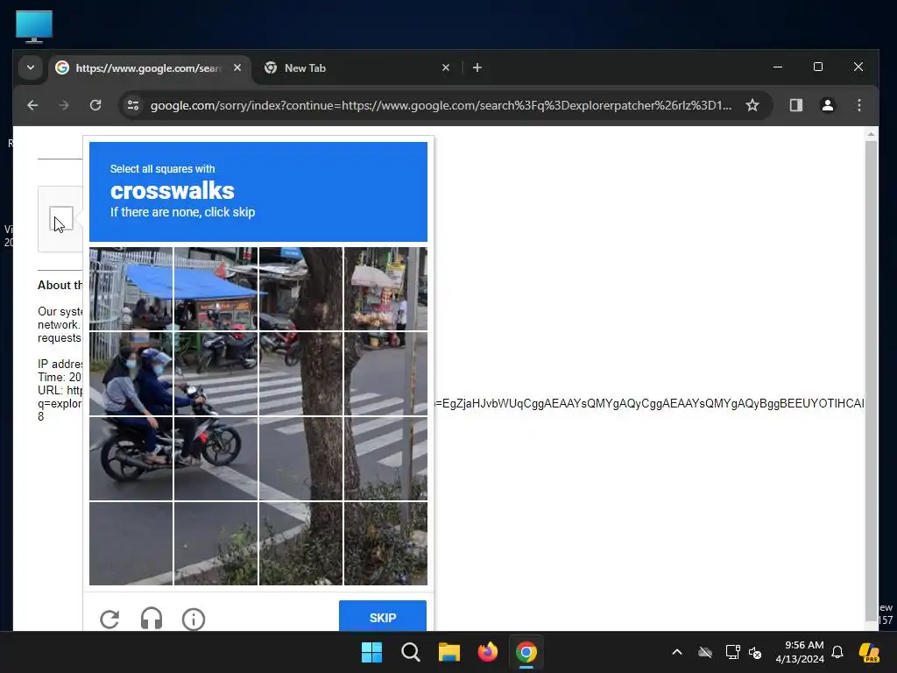This screenshot has height=673, width=897.
Task: Close the New Tab tab
Action: pyautogui.click(x=446, y=67)
